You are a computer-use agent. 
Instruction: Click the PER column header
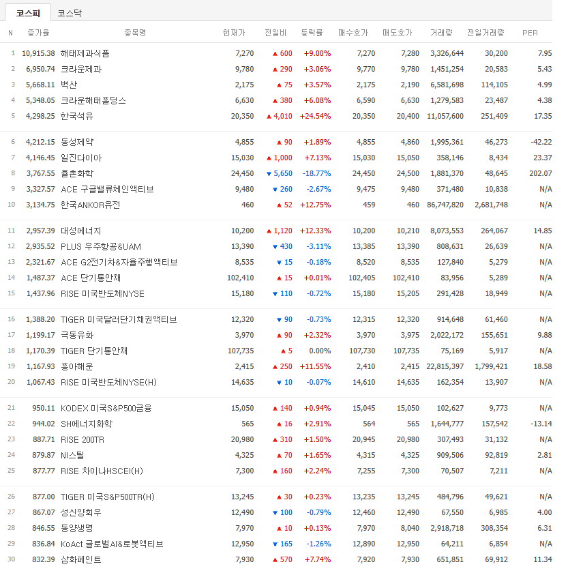coord(530,33)
